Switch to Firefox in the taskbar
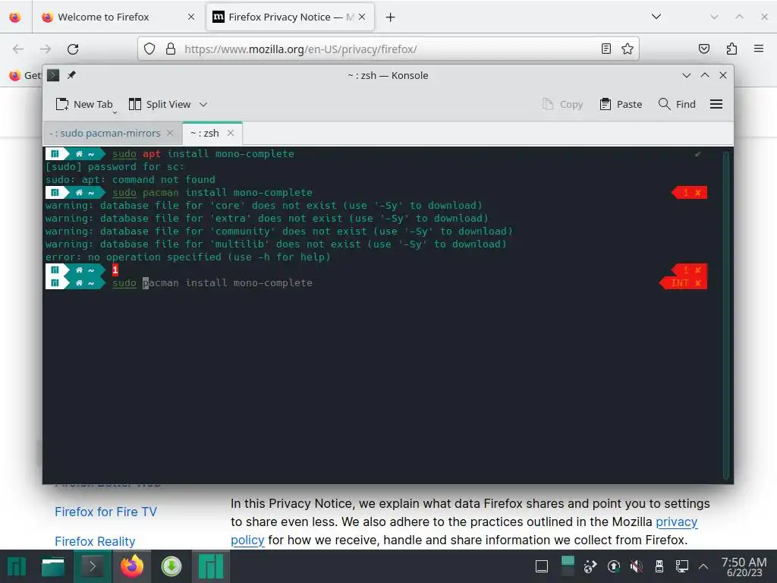 132,566
